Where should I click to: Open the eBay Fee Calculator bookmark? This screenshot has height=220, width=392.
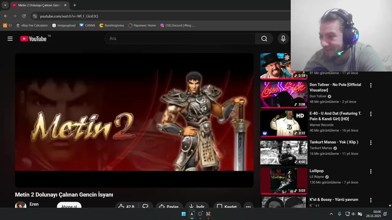point(32,25)
